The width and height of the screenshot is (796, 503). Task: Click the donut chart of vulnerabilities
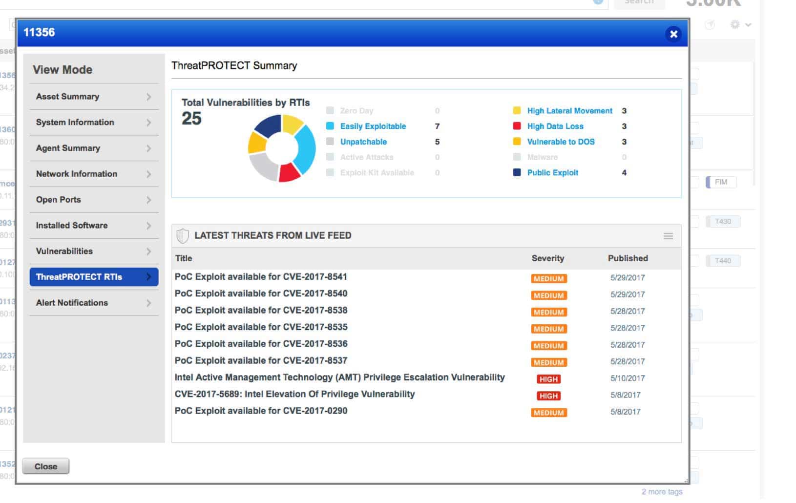pos(282,148)
